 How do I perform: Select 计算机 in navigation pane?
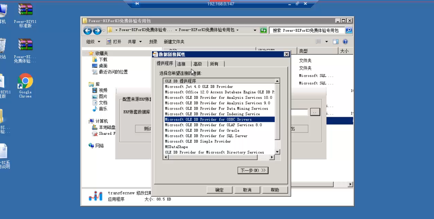pyautogui.click(x=98, y=121)
